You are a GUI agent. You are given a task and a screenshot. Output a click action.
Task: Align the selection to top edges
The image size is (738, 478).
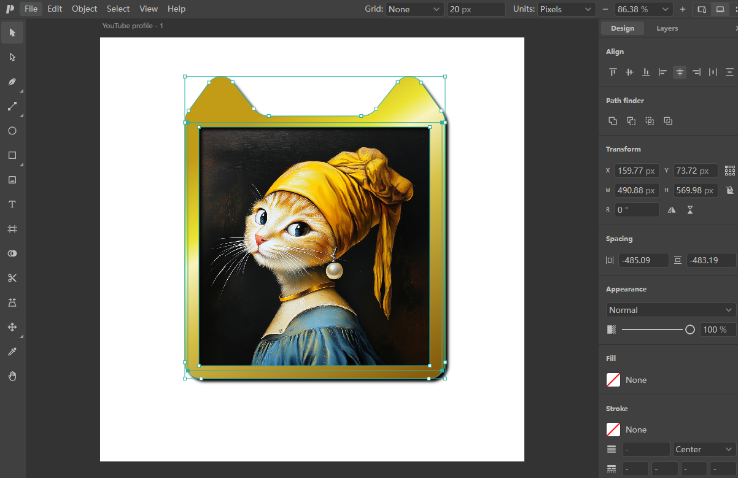click(x=613, y=72)
